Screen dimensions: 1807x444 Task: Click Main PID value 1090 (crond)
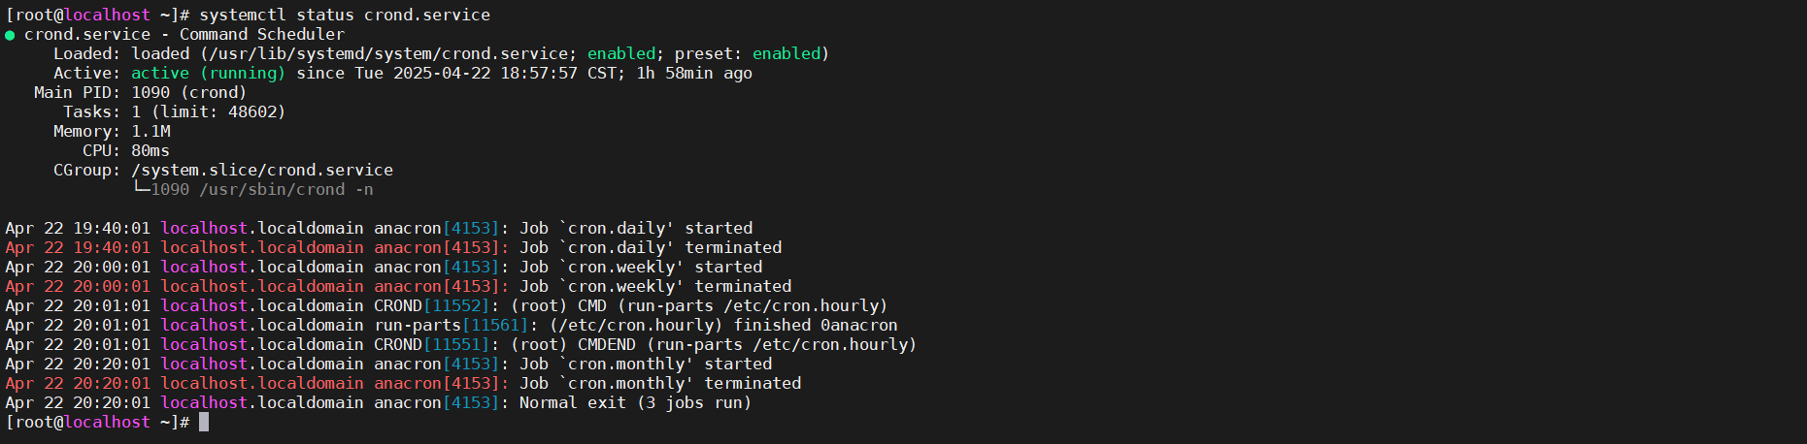pyautogui.click(x=189, y=92)
